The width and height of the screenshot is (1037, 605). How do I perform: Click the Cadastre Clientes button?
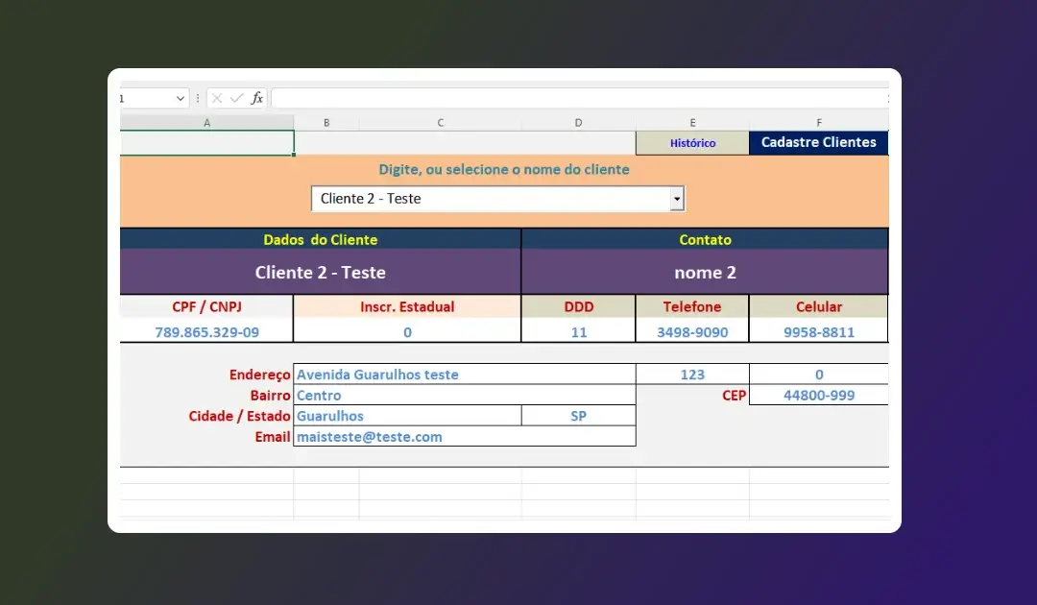tap(818, 142)
